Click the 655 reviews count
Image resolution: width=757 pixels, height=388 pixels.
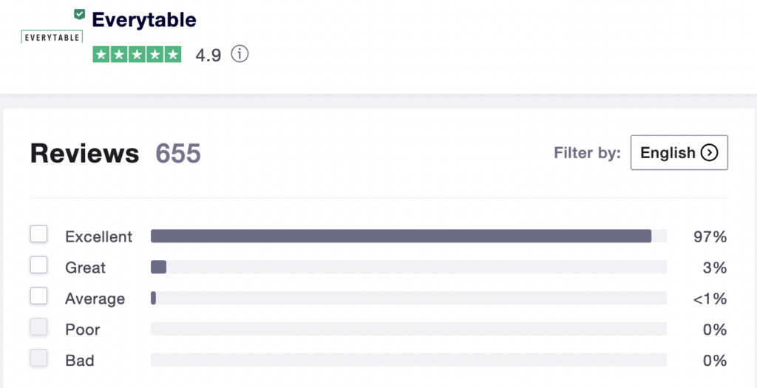coord(177,154)
